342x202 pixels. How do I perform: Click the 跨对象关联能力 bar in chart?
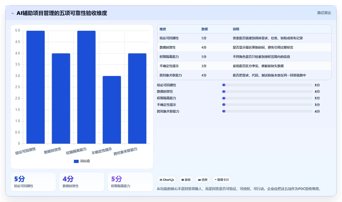point(137,98)
